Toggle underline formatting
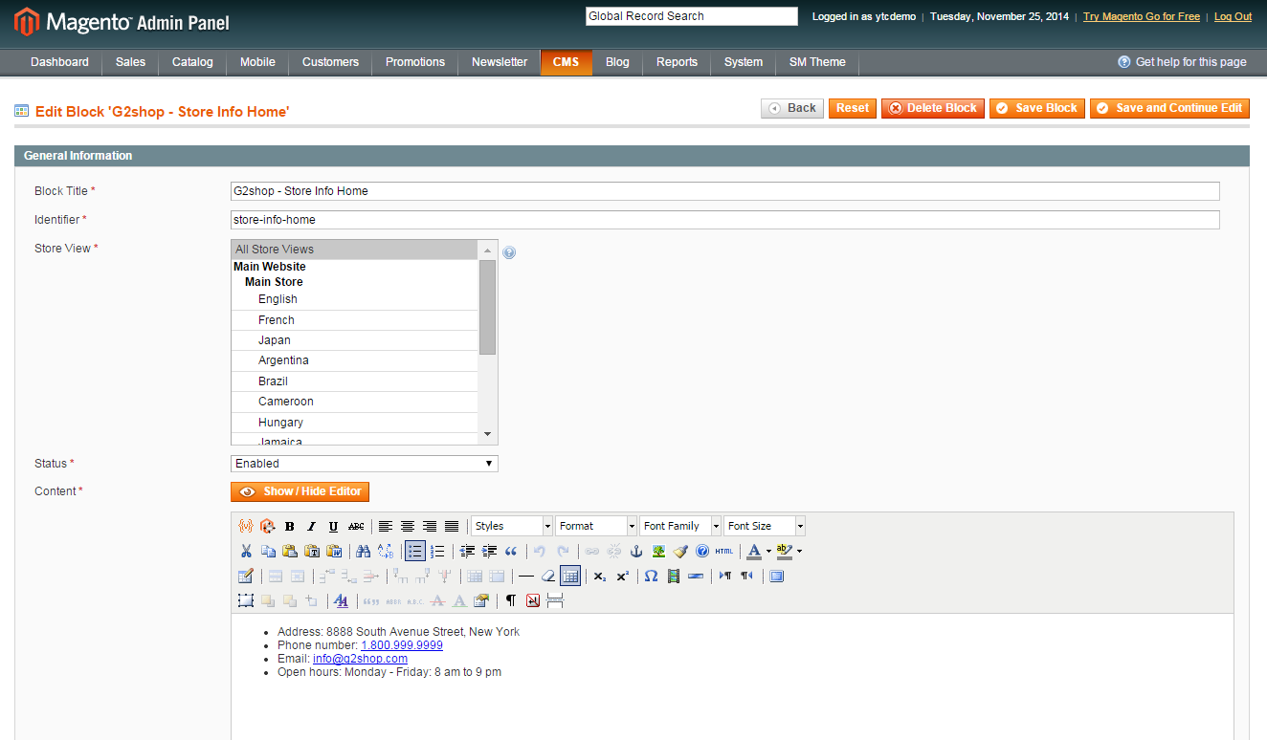The image size is (1267, 740). click(333, 526)
